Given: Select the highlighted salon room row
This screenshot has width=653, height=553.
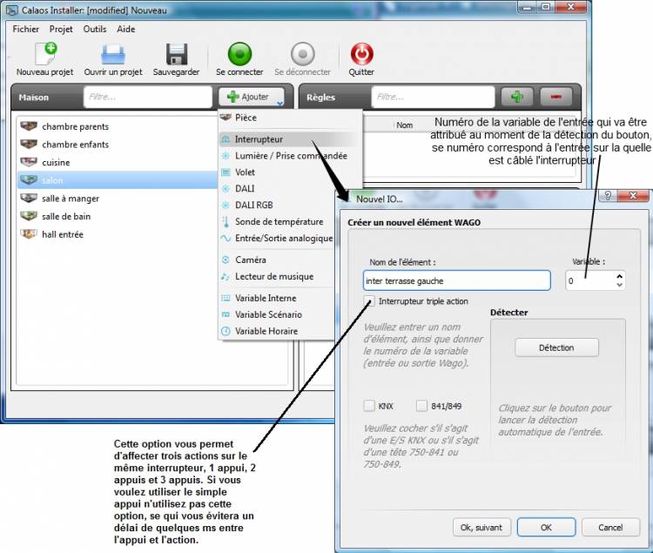Looking at the screenshot, I should (118, 180).
